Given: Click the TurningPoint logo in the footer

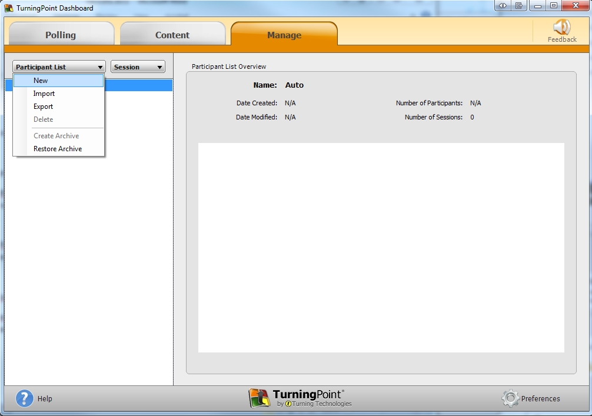Looking at the screenshot, I should 300,398.
